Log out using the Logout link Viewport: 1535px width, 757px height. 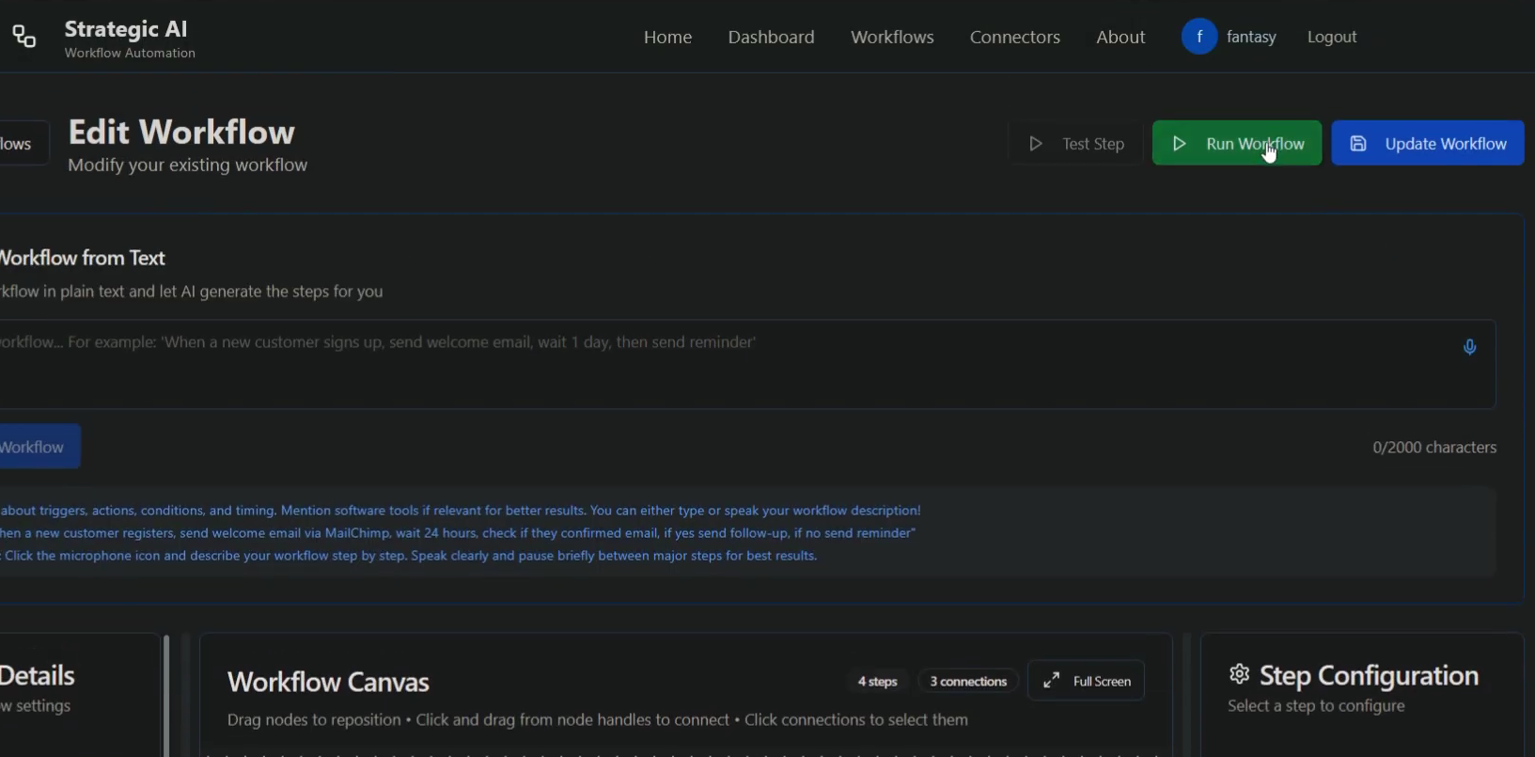[1331, 37]
